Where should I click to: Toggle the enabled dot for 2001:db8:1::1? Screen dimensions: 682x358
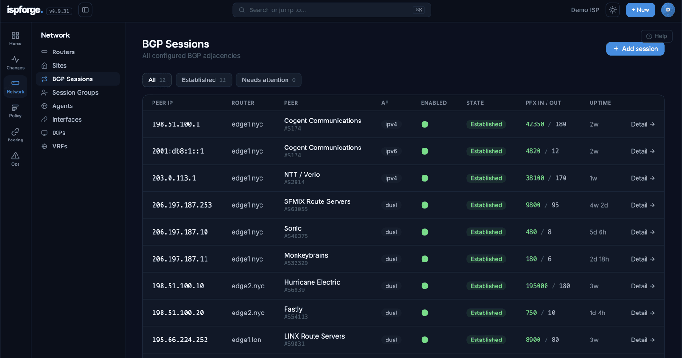point(425,151)
